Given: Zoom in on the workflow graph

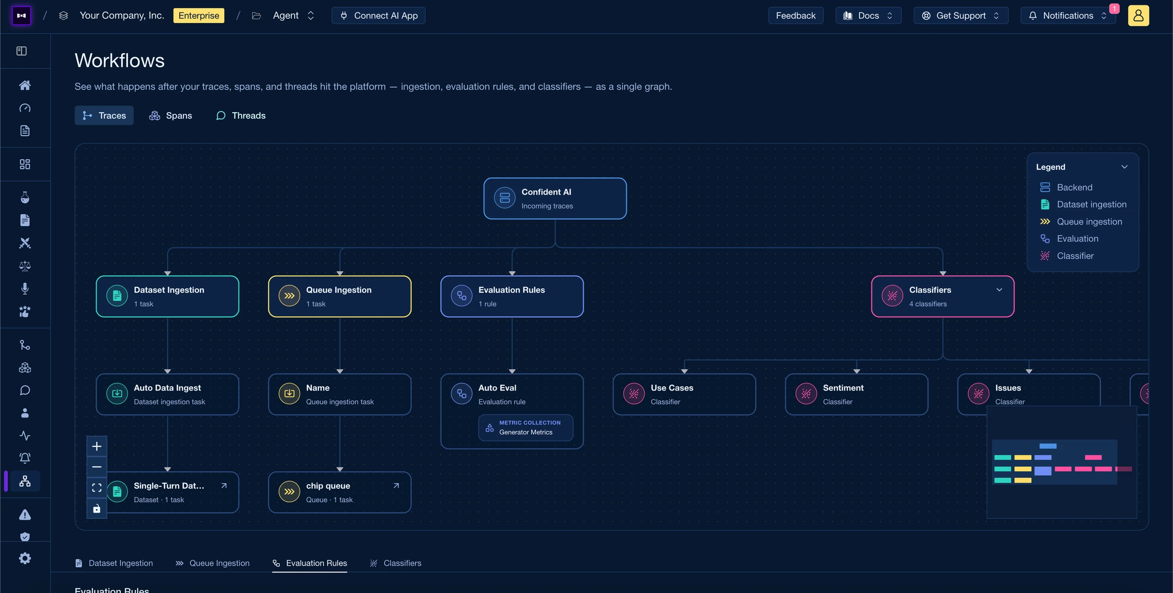Looking at the screenshot, I should click(x=97, y=447).
